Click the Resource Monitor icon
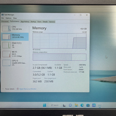The image size is (116, 116). point(18,89)
